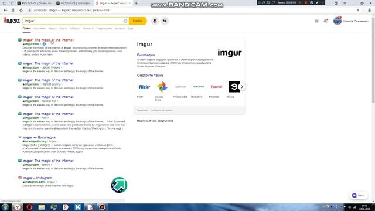This screenshot has height=211, width=375.
Task: Switch to the second browser tab
Action: click(x=74, y=3)
